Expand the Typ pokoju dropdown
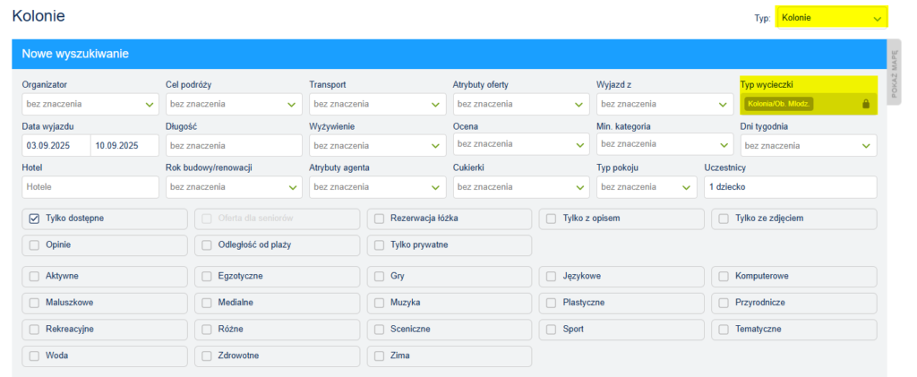This screenshot has width=917, height=377. coord(646,186)
